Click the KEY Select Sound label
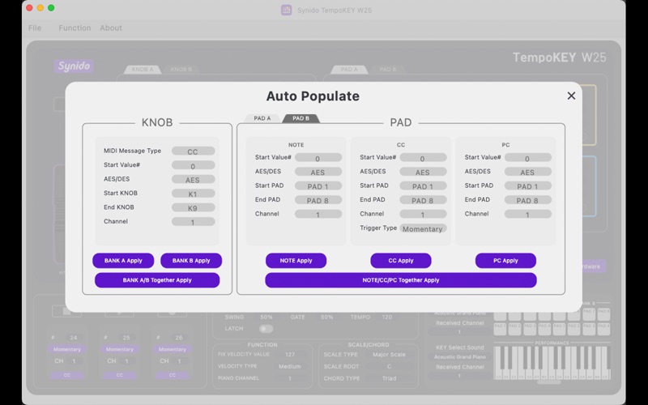Viewport: 648px width, 405px height. click(x=460, y=347)
